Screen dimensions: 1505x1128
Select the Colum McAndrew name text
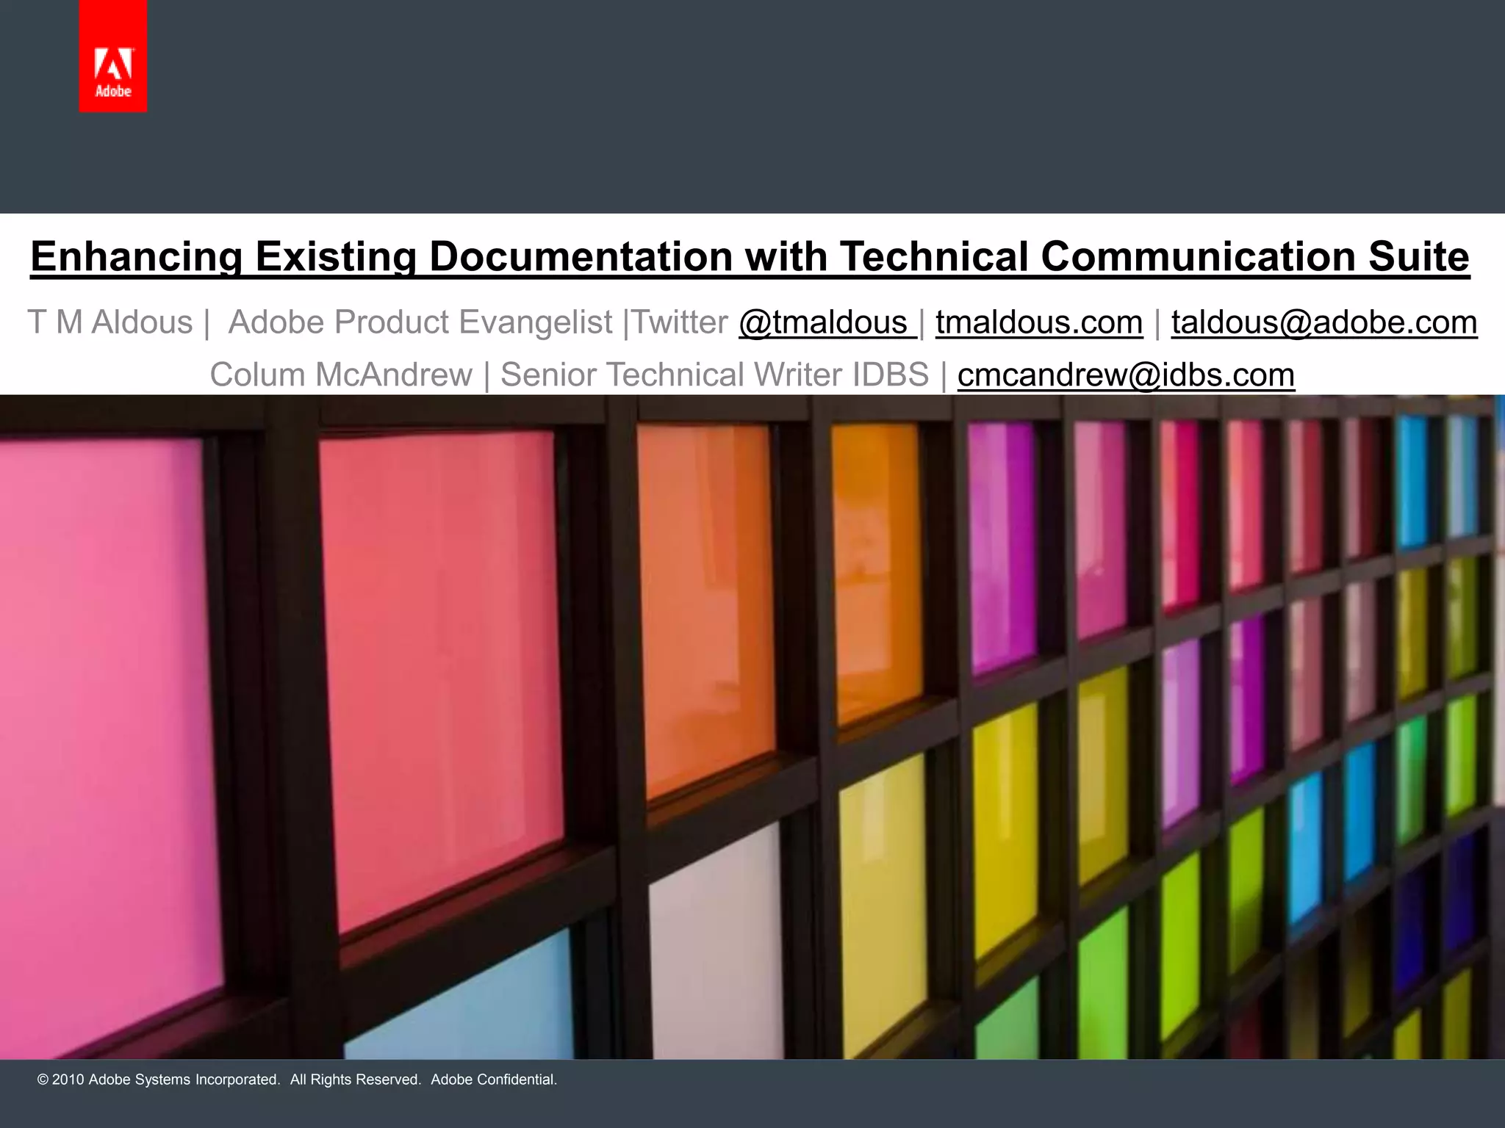(x=340, y=375)
